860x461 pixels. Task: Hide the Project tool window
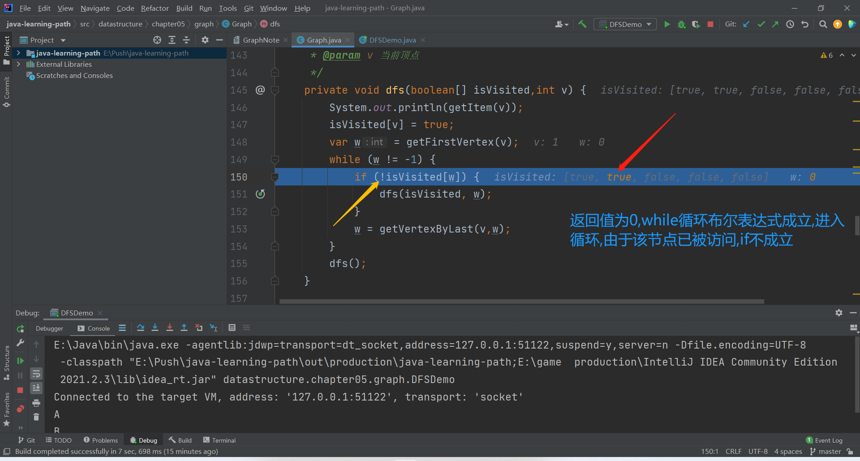(x=219, y=40)
